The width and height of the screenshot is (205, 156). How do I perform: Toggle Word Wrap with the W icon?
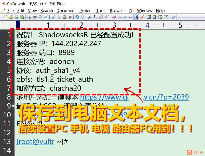pyautogui.click(x=125, y=17)
